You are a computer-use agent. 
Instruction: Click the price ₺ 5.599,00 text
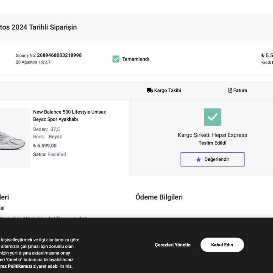(45, 145)
